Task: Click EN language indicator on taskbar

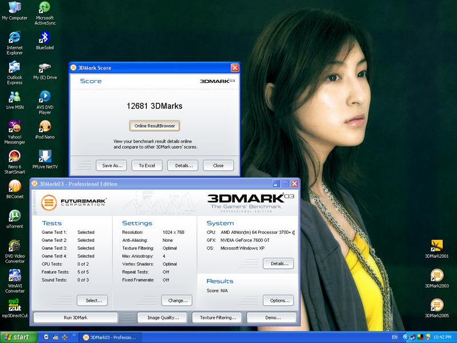Action: coord(395,337)
